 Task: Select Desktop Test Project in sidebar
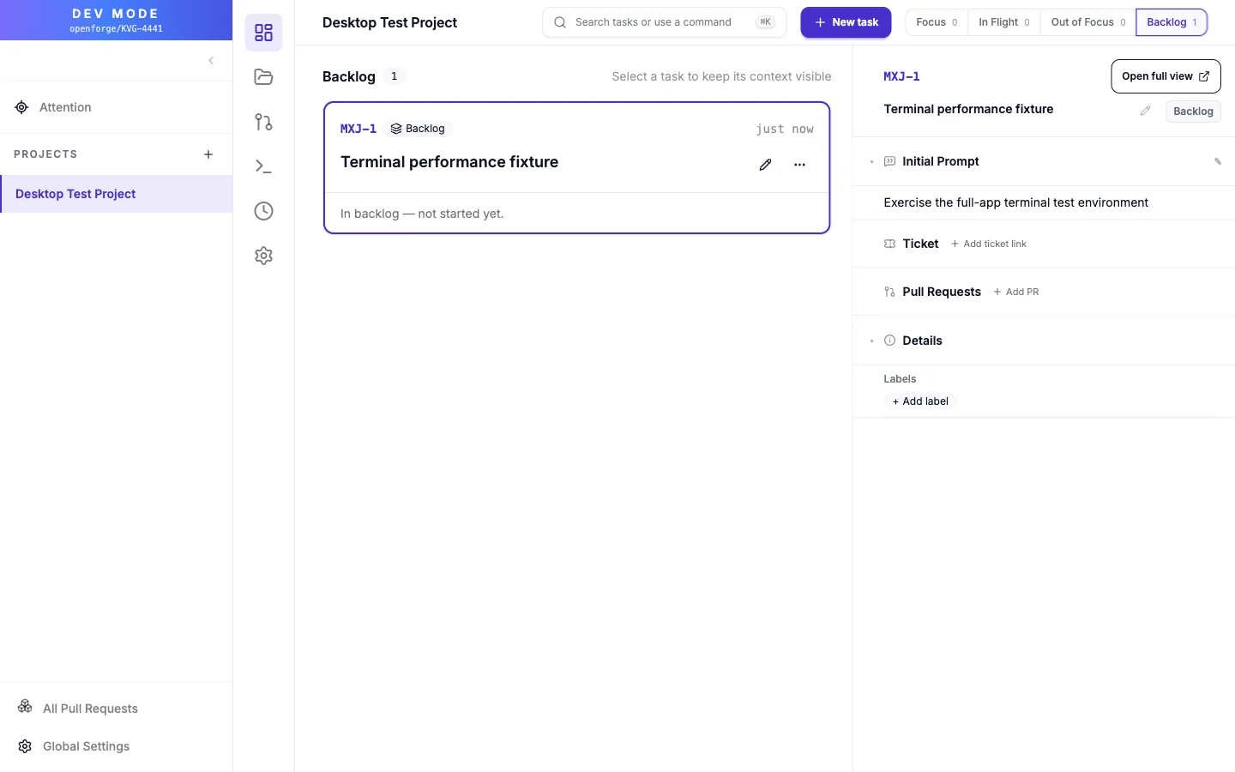117,194
